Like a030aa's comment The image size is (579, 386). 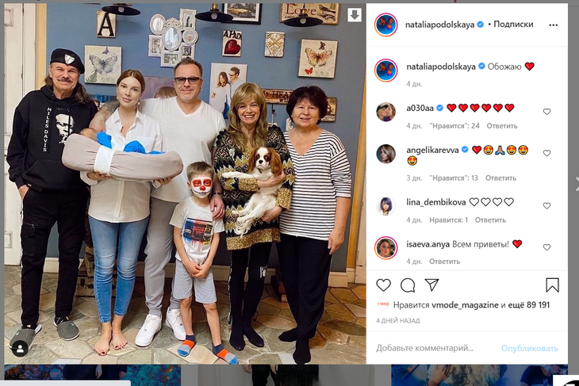tap(546, 112)
